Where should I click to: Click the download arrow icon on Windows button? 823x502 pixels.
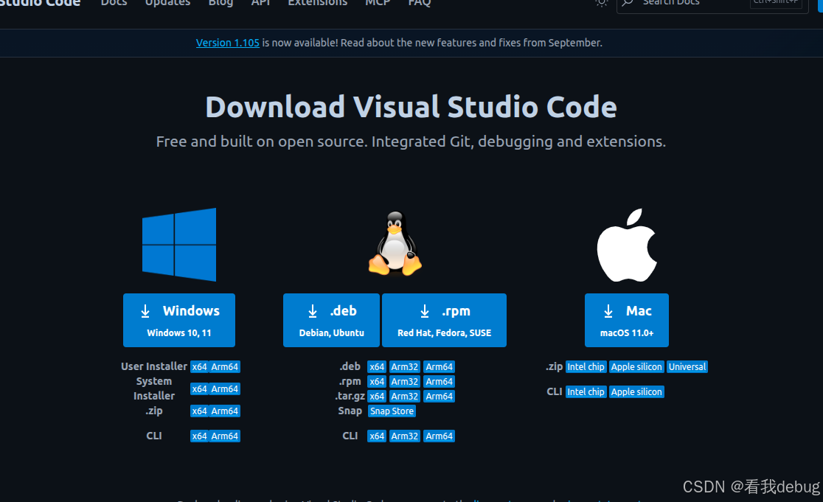coord(145,311)
